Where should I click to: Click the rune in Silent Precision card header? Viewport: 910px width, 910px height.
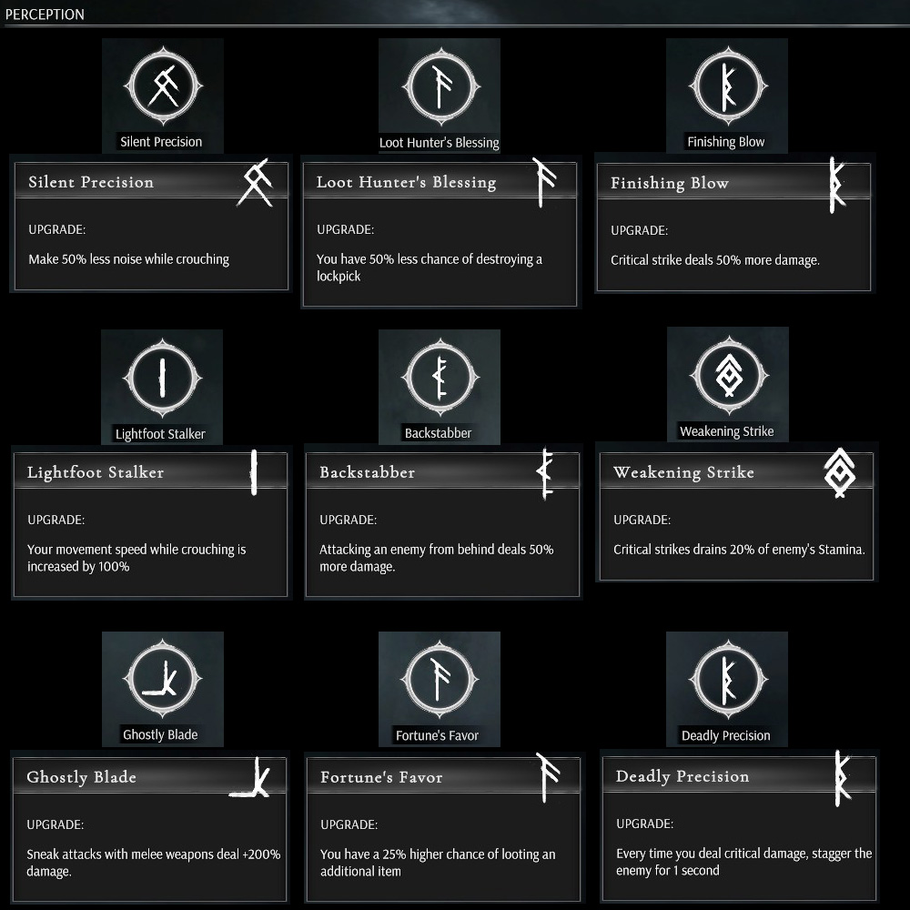tap(255, 181)
